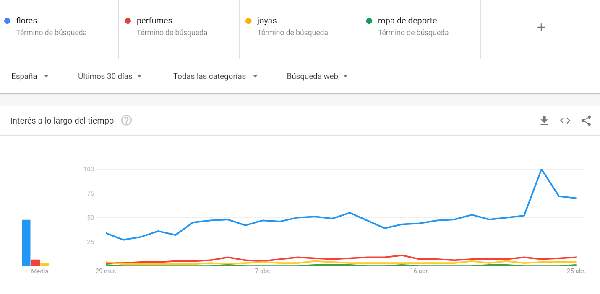600x294 pixels.
Task: Expand the Últimos 30 días time range
Action: (x=110, y=76)
